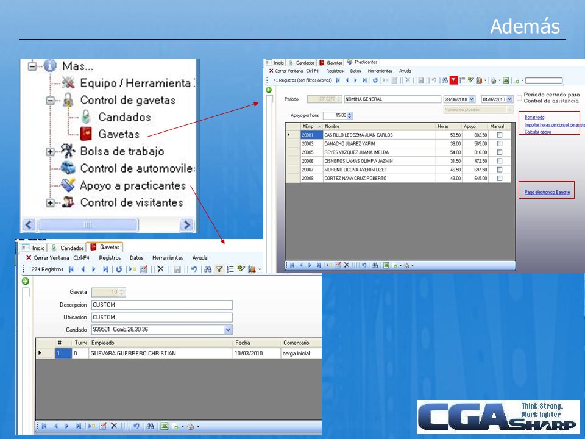585x439 pixels.
Task: Open Herramientas menu in Practicantes window
Action: point(380,71)
